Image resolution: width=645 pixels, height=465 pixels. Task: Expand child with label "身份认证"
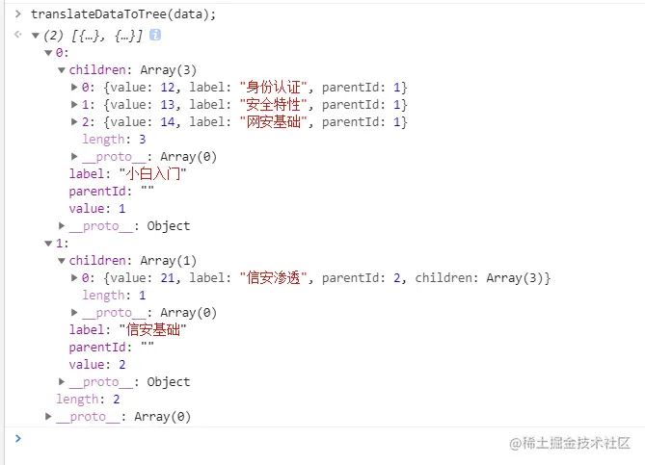pyautogui.click(x=74, y=87)
